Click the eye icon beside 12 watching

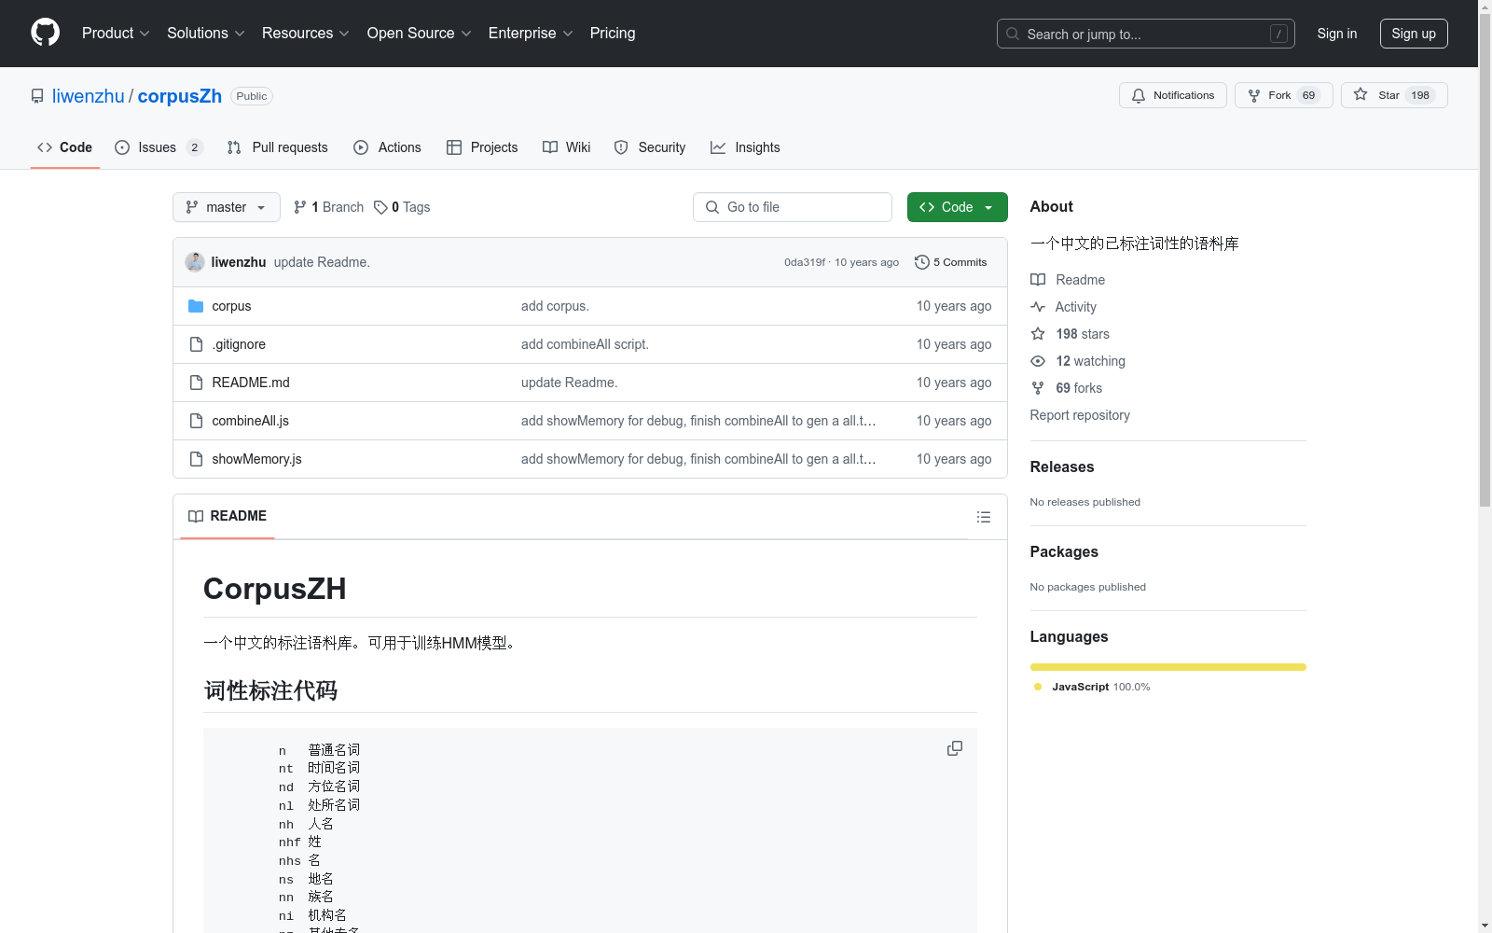click(x=1038, y=361)
